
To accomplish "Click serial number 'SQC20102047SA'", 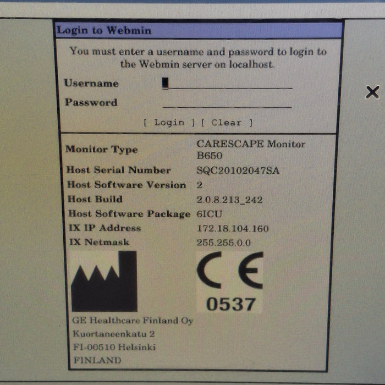I will pos(238,170).
